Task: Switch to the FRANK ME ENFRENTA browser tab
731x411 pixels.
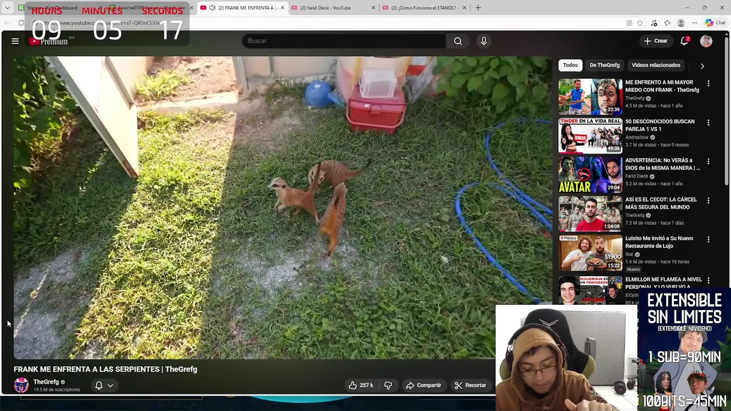Action: point(244,8)
